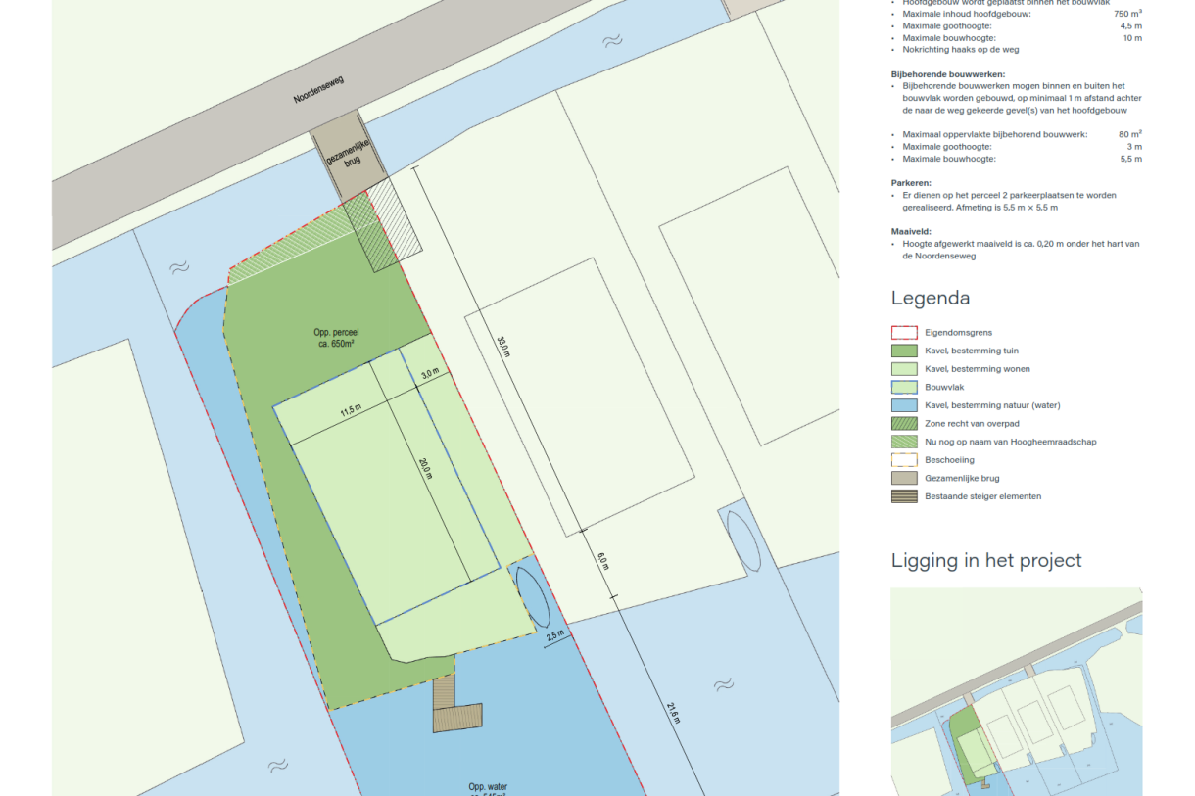Click the 33,0 m dimension label
This screenshot has width=1195, height=796.
point(503,347)
